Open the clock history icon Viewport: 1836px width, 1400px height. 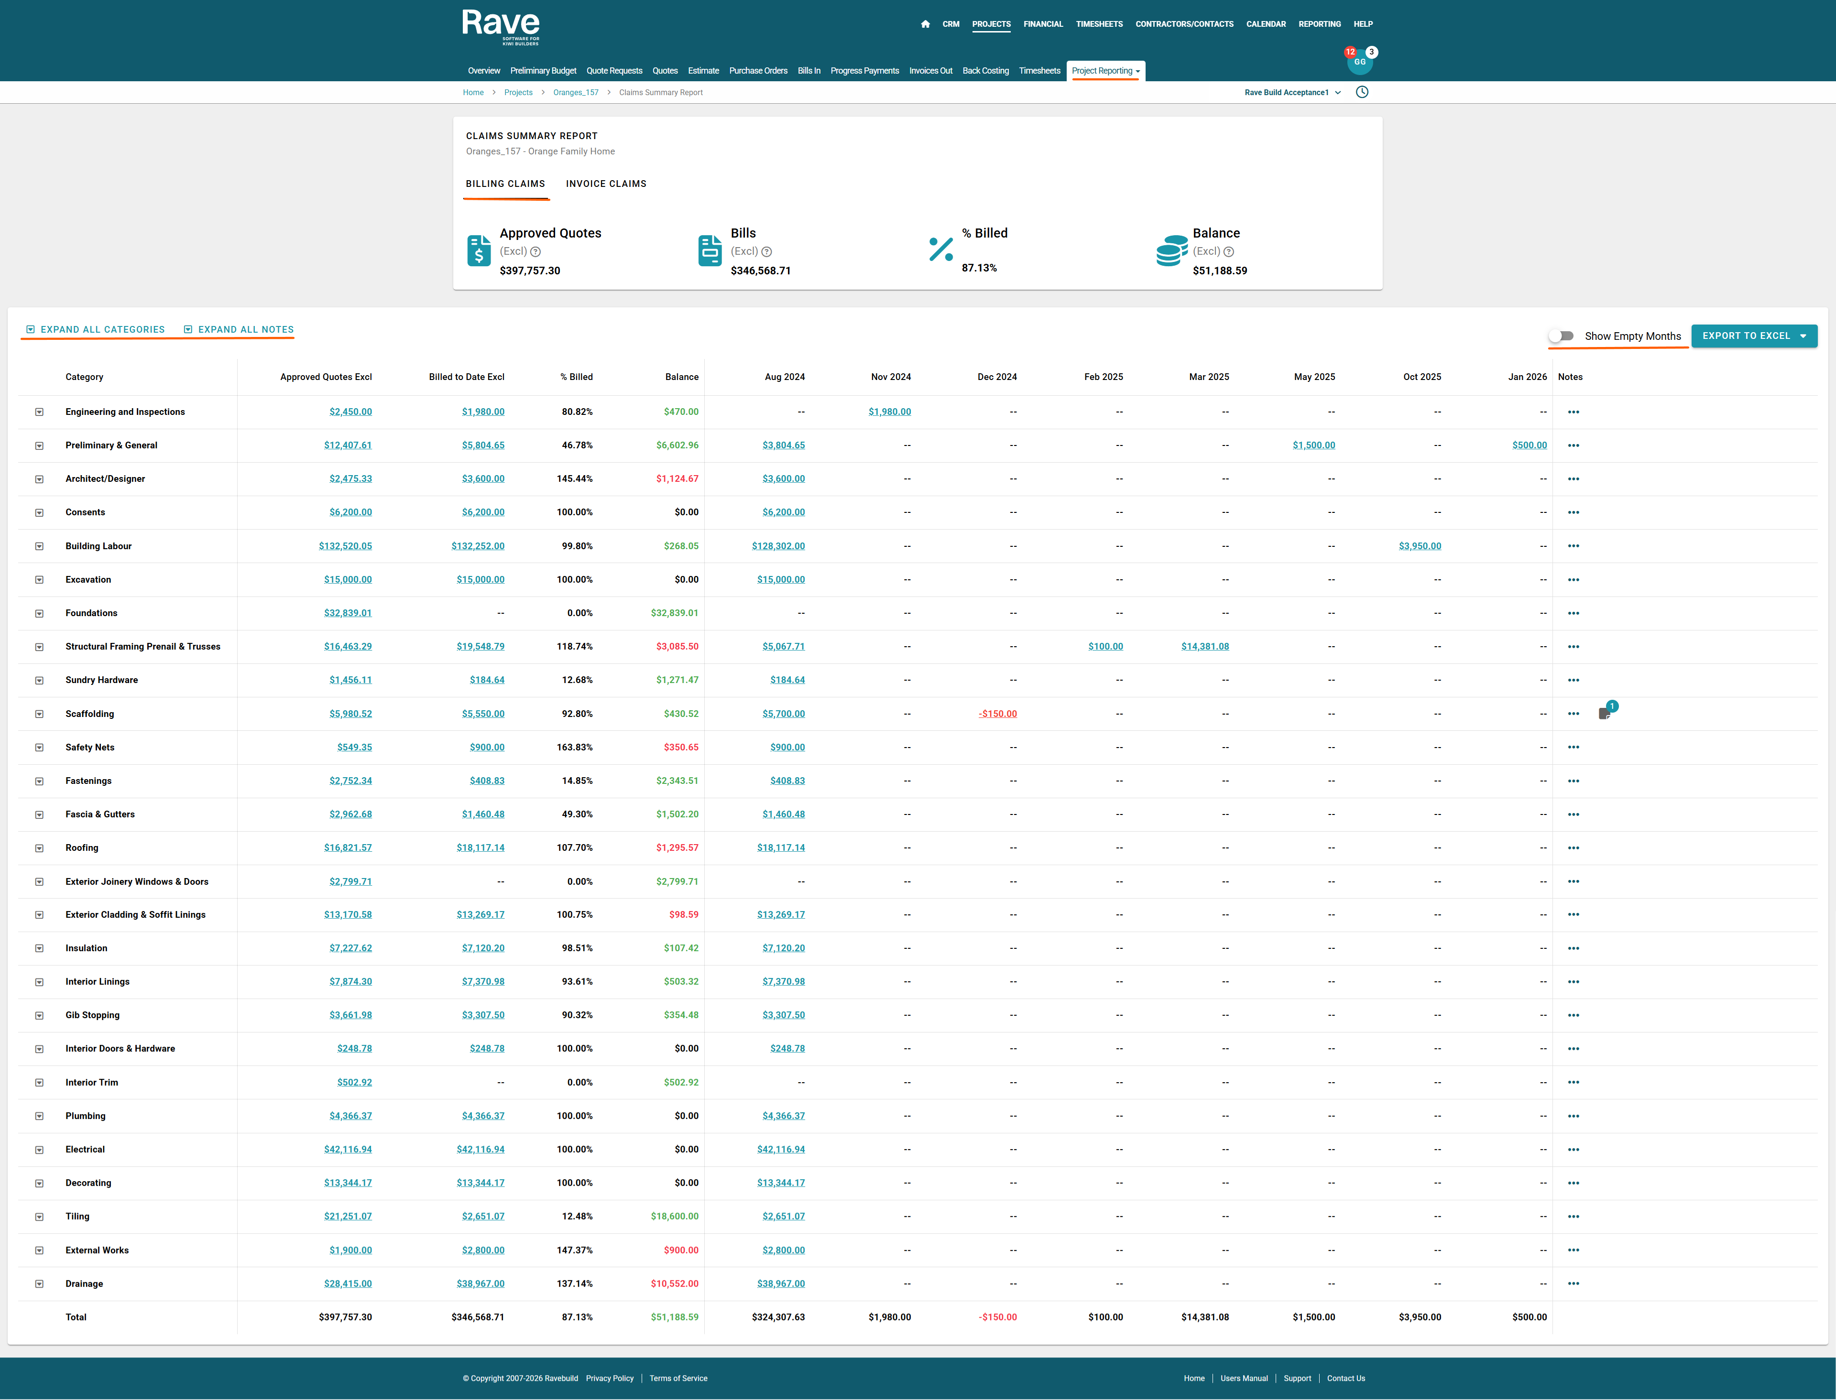(x=1362, y=93)
